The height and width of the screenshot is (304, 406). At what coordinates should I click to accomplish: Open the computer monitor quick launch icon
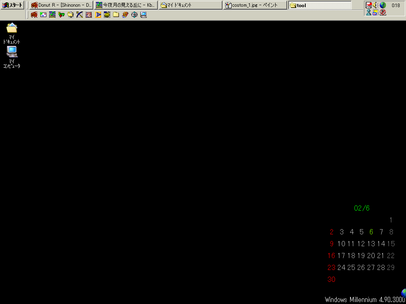(x=144, y=15)
